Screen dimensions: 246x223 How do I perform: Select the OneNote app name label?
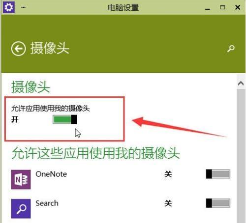(x=51, y=174)
